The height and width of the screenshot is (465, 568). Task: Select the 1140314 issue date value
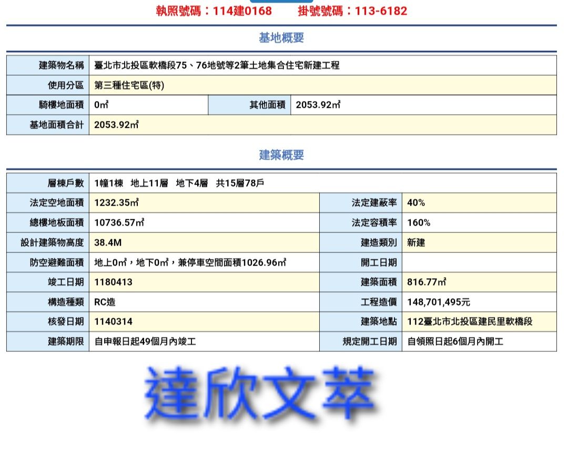[114, 321]
